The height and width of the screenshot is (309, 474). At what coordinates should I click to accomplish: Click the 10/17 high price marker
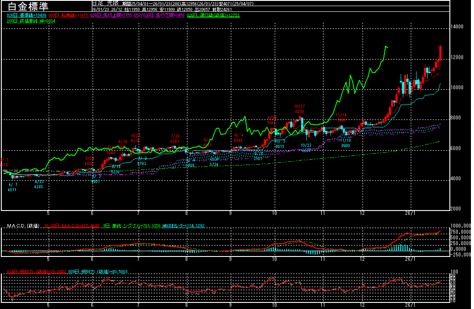click(x=299, y=109)
